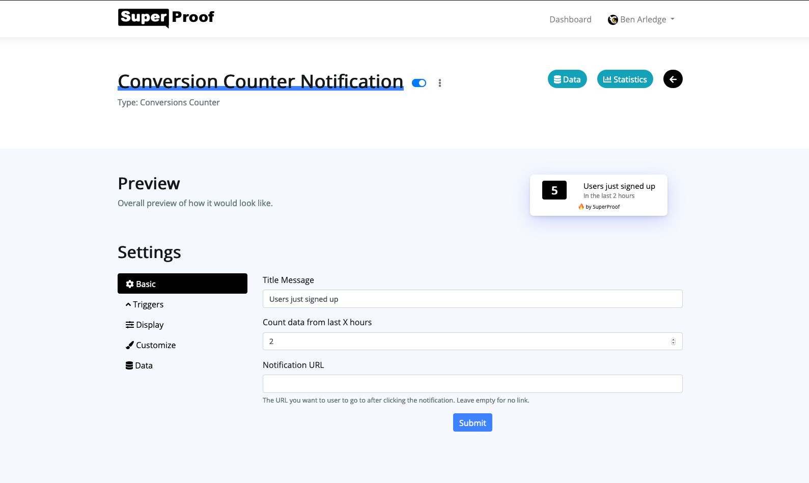Click the back arrow in the black circle

coord(673,79)
